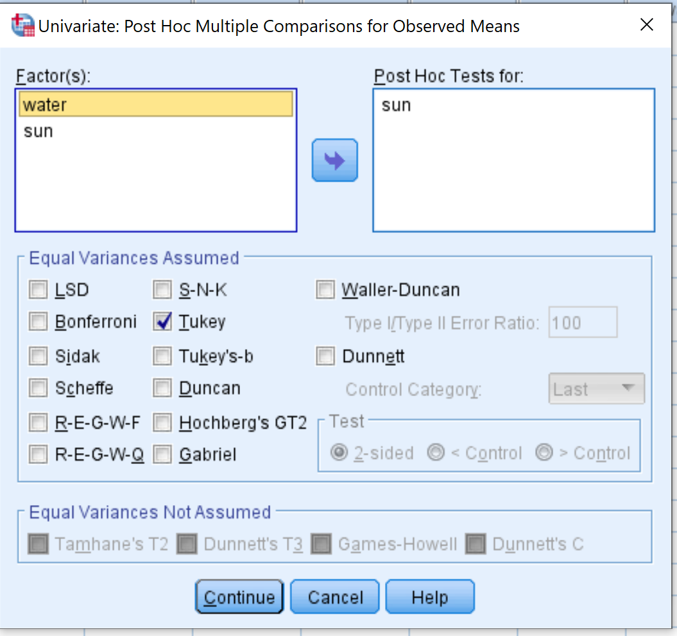677x636 pixels.
Task: Check the Games-Howell checkbox
Action: pyautogui.click(x=321, y=544)
